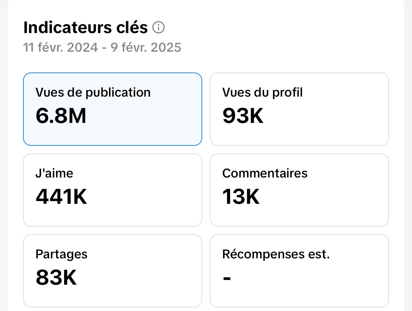Viewport: 412px width, 311px height.
Task: Click the 83K shares value
Action: [56, 277]
